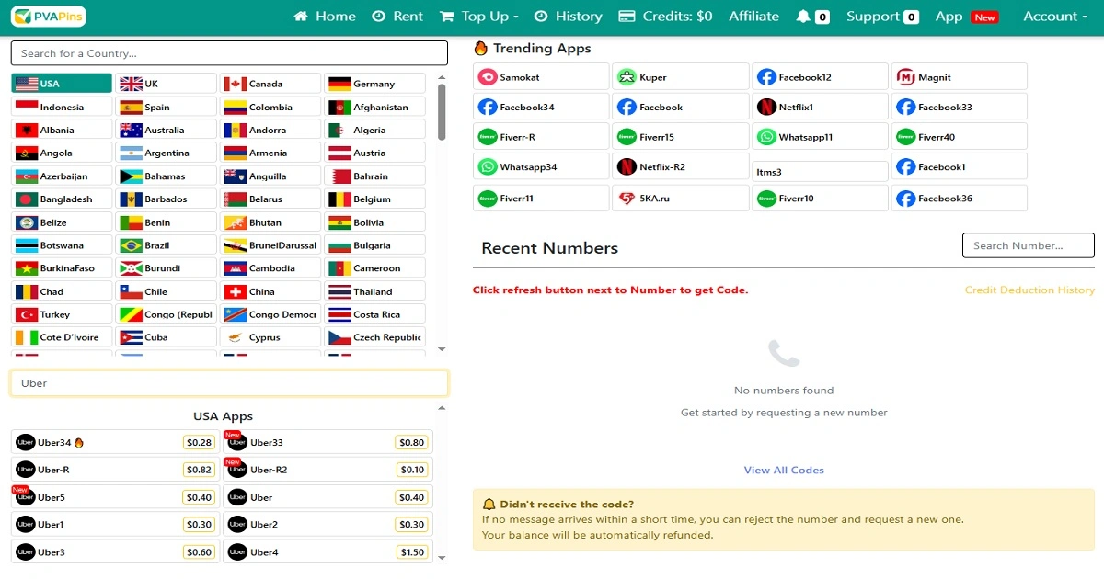Open the notification bell icon
Image resolution: width=1104 pixels, height=579 pixels.
(x=803, y=17)
